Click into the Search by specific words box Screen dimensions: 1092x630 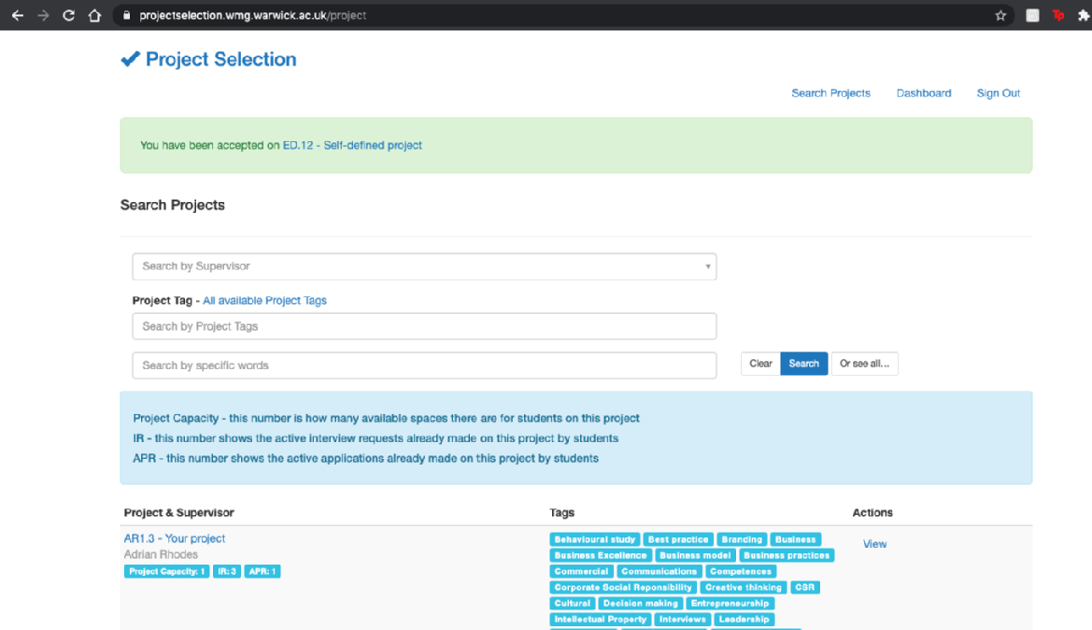[x=424, y=365]
